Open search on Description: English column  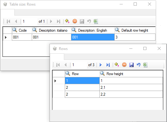pyautogui.click(x=74, y=30)
